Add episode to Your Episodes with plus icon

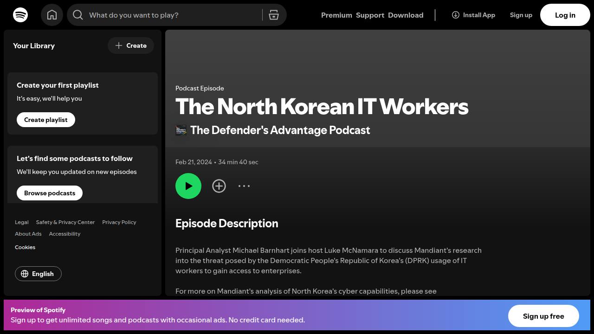coord(219,186)
